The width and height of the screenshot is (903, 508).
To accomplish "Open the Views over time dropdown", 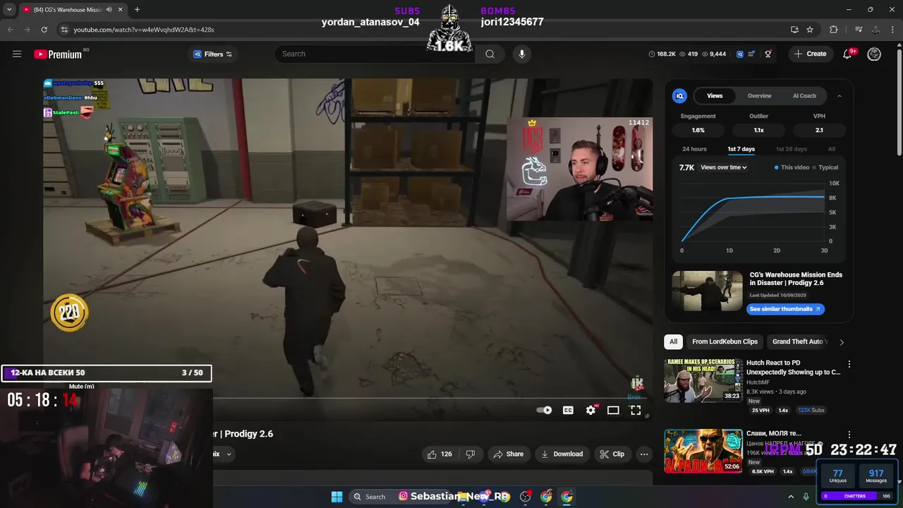I will click(x=724, y=167).
